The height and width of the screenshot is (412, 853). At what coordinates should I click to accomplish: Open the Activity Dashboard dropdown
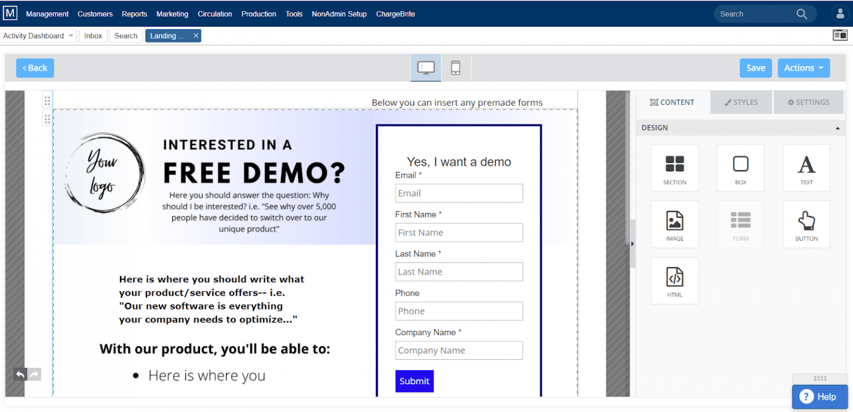pyautogui.click(x=38, y=35)
